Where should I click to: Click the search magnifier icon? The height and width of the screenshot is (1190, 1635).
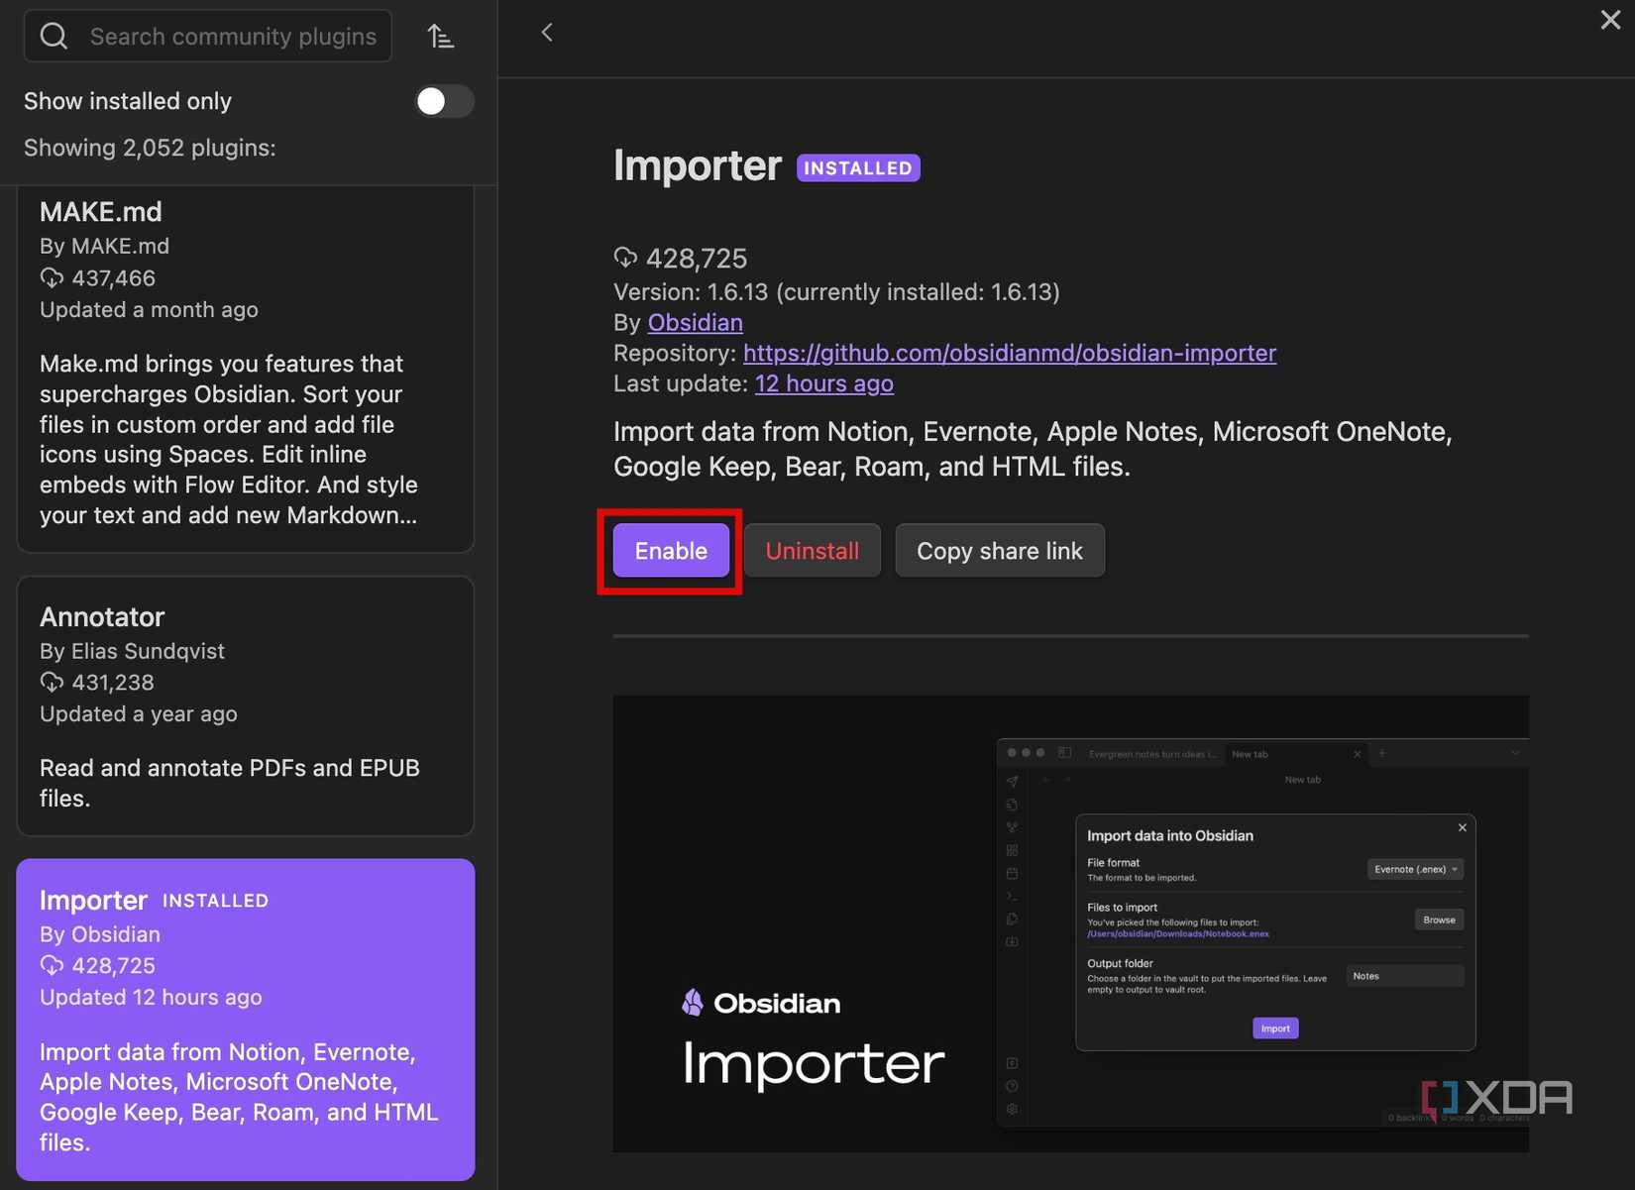point(54,37)
